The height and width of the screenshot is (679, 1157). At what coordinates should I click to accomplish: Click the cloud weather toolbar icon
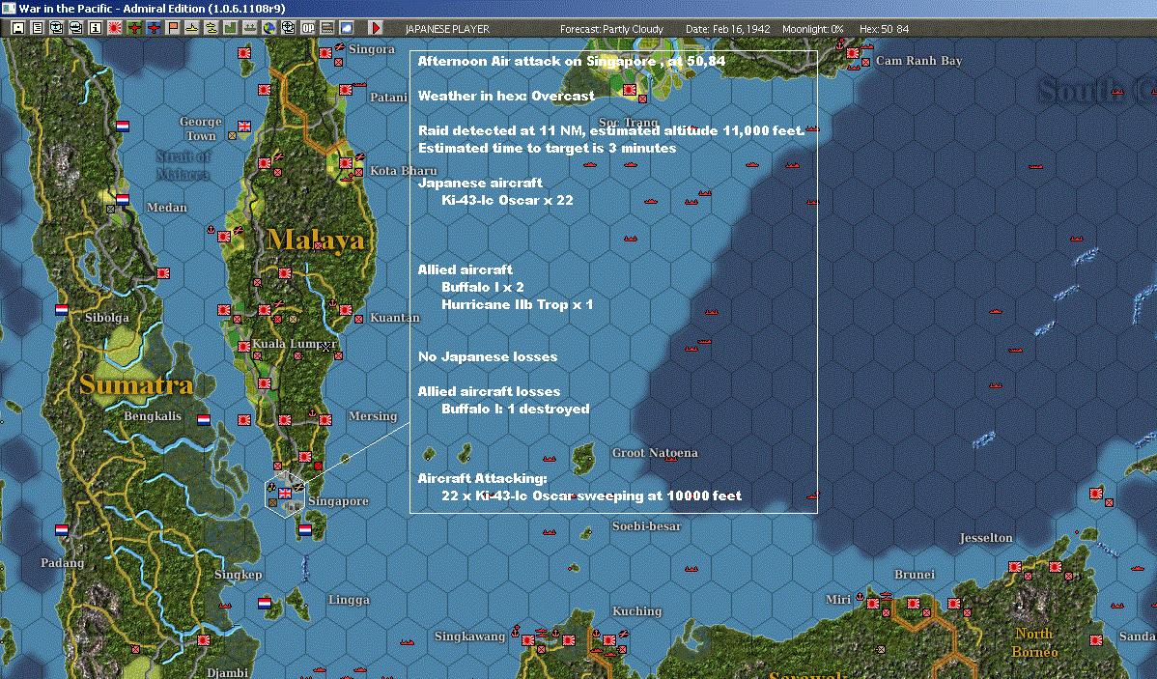tap(346, 28)
